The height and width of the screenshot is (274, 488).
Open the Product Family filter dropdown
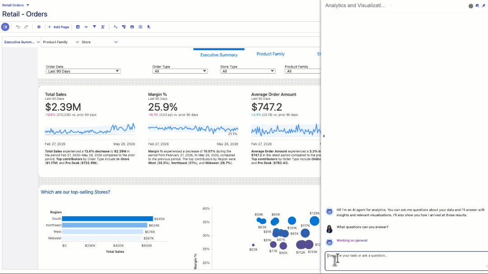[302, 71]
